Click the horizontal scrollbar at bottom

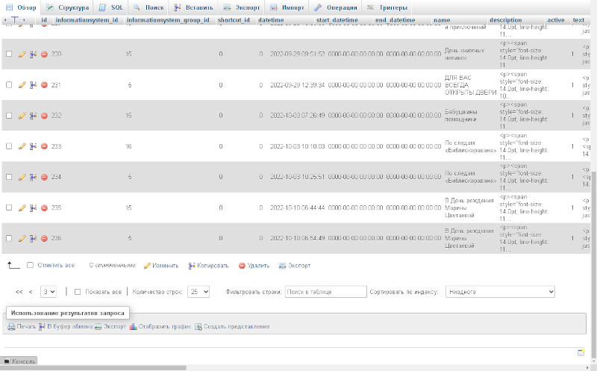tap(93, 368)
